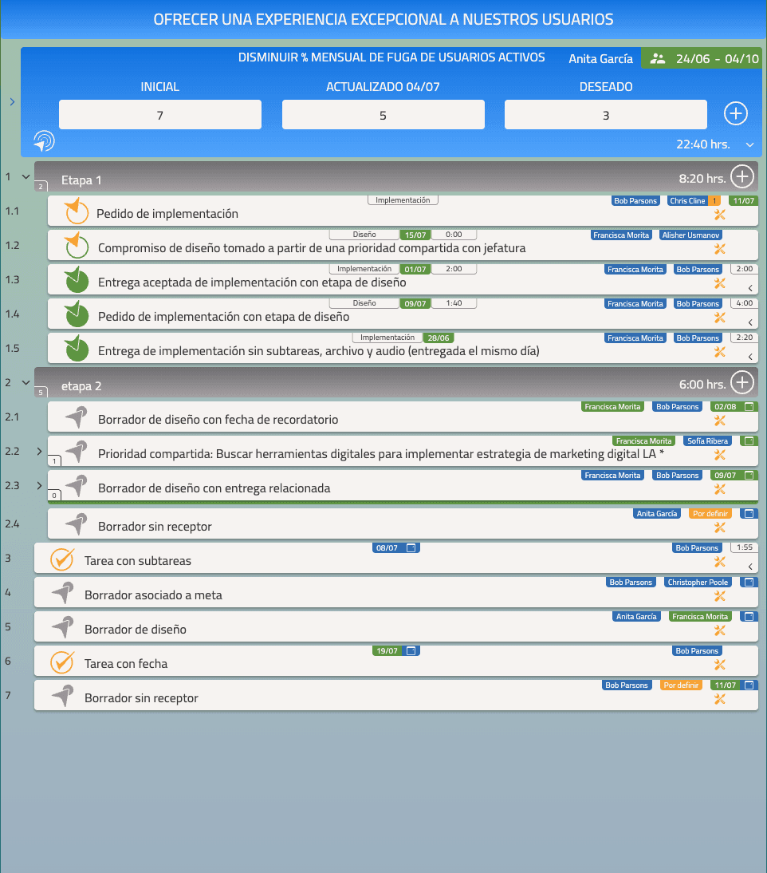Click the subtask count badge 1 on row 2.2

point(54,461)
